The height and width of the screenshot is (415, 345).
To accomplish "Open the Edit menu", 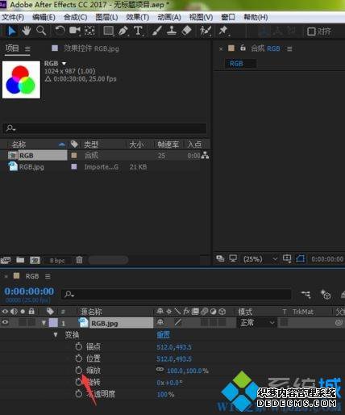I will 44,17.
